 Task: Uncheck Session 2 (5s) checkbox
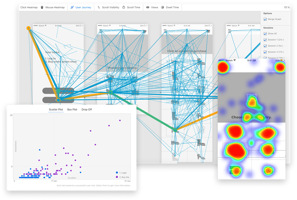265,46
